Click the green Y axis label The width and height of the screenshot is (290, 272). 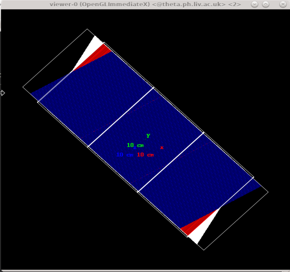tap(148, 136)
